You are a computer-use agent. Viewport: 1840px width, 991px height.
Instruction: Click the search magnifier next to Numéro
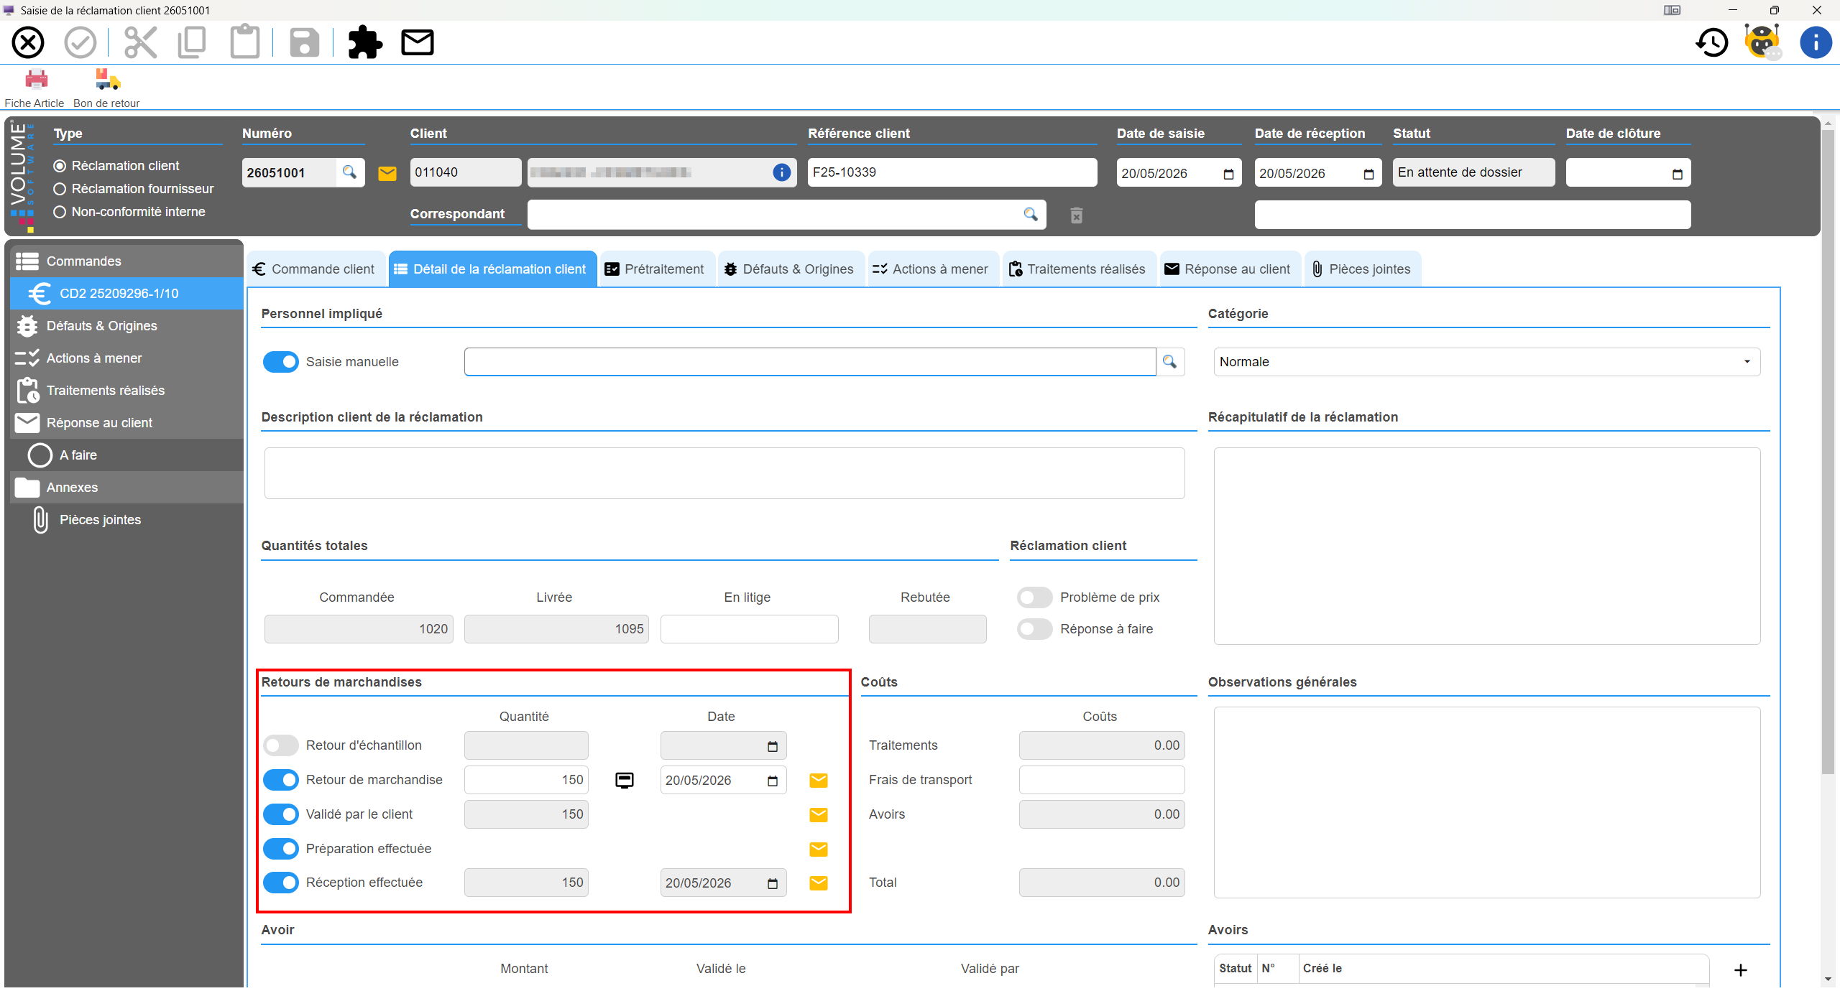pos(349,172)
